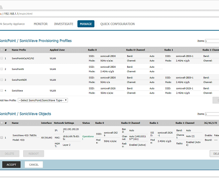Click the DELETE button below the objects table
Viewport: 219px width, 178px height.
pyautogui.click(x=9, y=154)
